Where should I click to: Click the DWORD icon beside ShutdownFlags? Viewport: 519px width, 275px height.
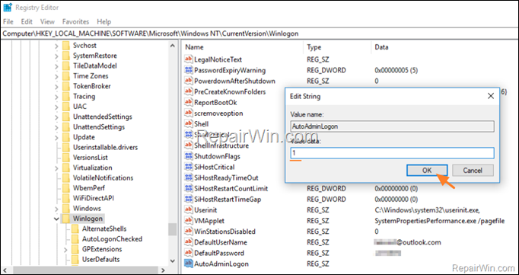(x=189, y=156)
